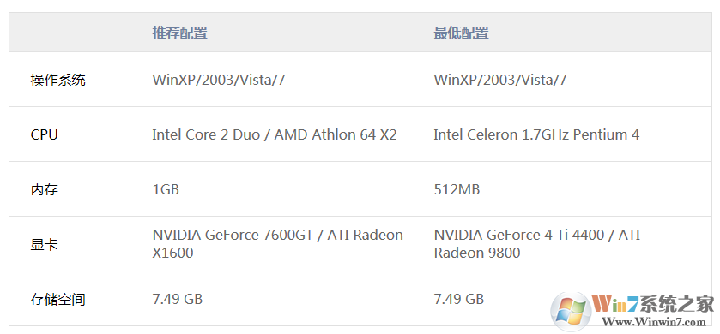The height and width of the screenshot is (334, 720).
Task: Open the Win7系统之家 watermark title
Action: (x=653, y=304)
